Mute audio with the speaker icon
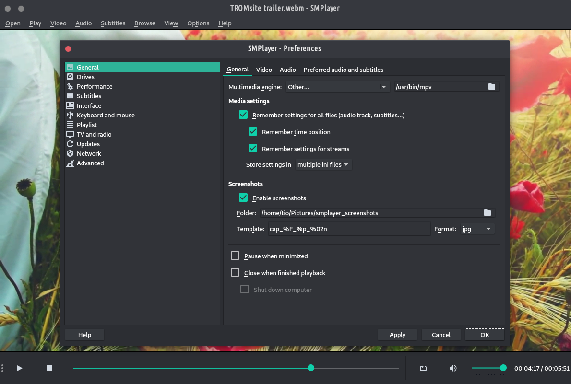Screen dimensions: 571x384 coord(452,368)
